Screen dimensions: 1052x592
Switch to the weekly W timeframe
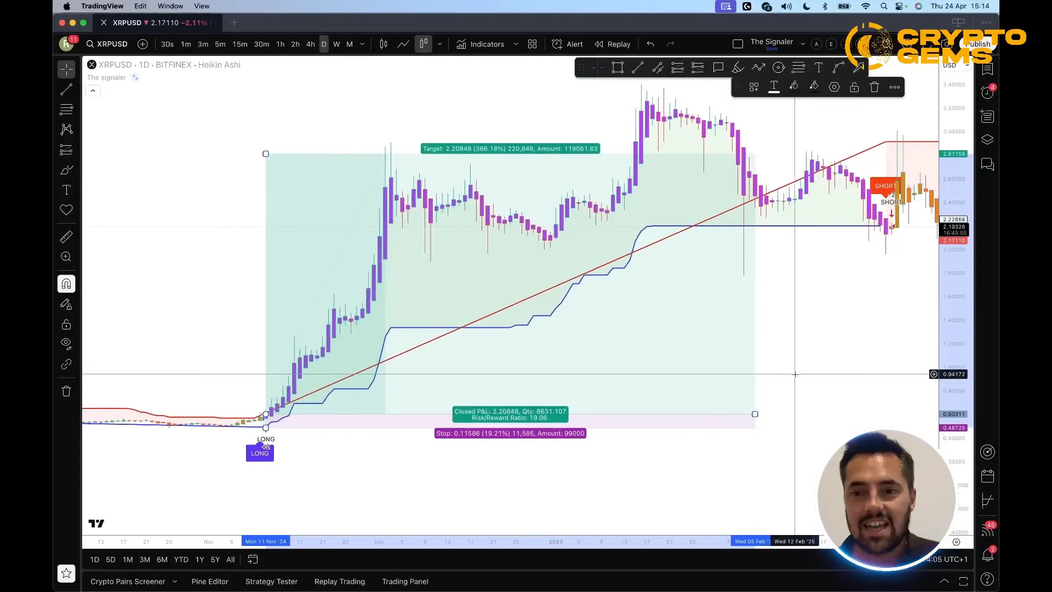tap(336, 44)
